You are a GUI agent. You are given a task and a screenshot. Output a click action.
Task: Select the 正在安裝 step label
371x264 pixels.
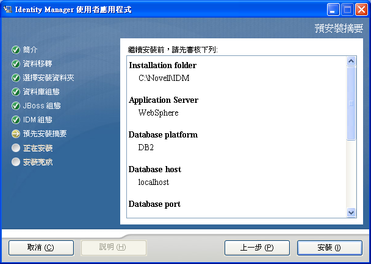tap(38, 148)
